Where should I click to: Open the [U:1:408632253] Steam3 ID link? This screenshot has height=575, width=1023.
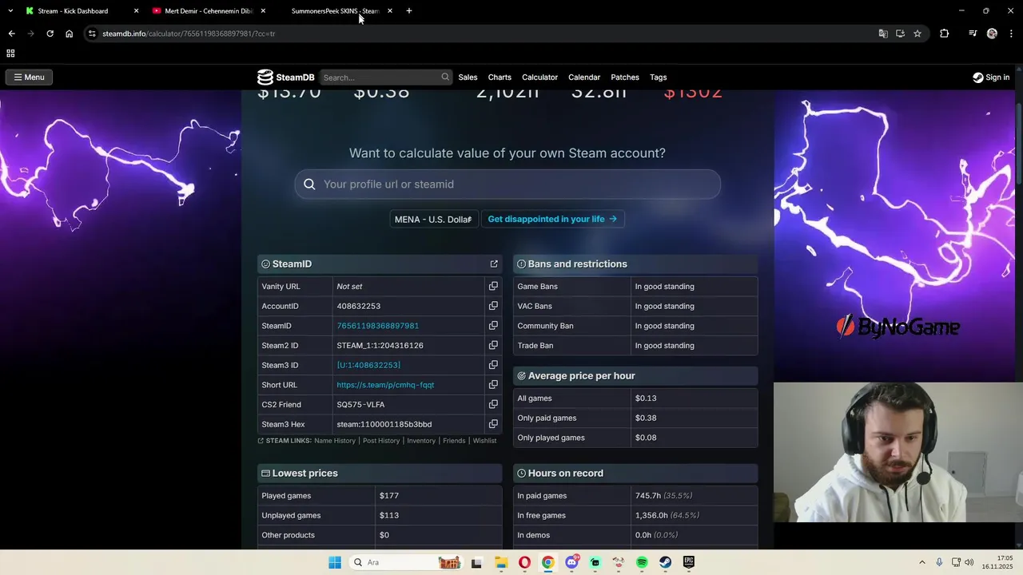coord(368,365)
